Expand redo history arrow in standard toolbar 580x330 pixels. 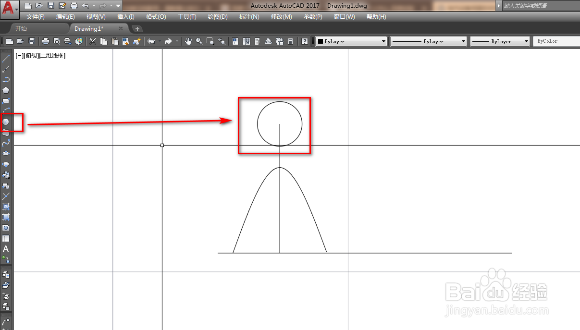pos(177,41)
